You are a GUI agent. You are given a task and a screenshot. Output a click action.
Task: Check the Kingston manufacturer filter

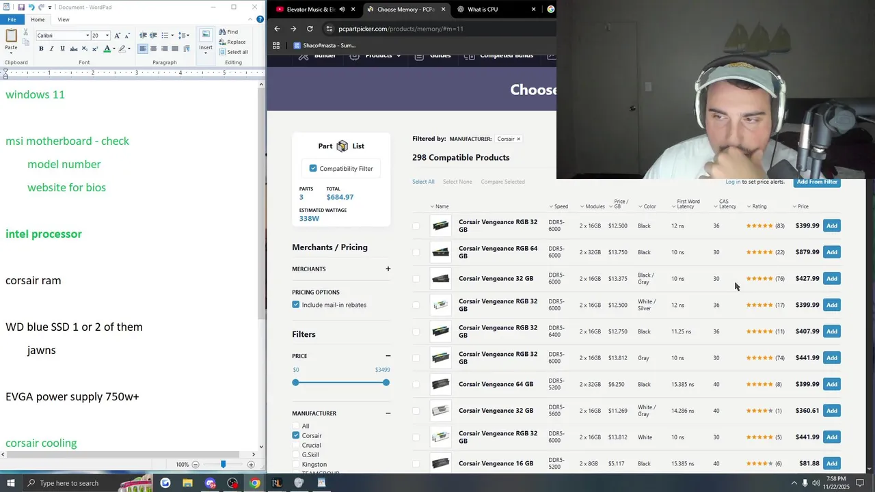[x=296, y=464]
